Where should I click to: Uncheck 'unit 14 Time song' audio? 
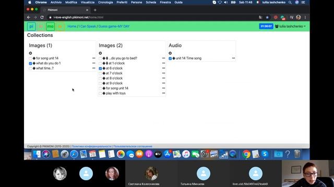pos(170,58)
